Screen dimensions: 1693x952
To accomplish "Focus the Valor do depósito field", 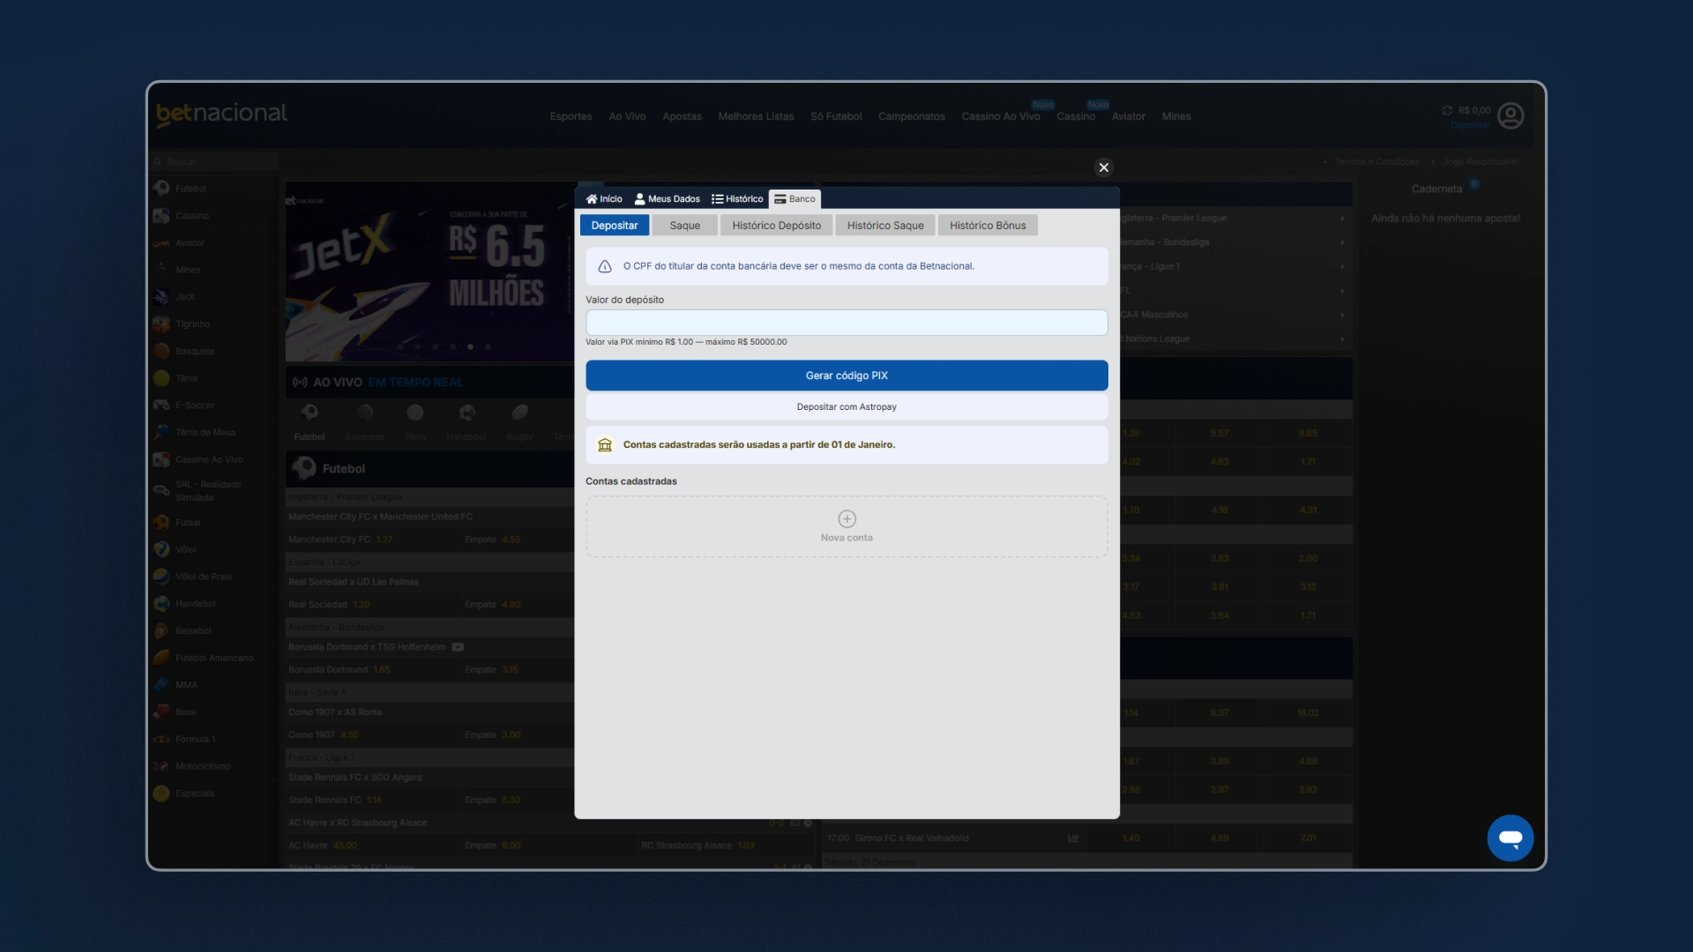I will pos(846,323).
